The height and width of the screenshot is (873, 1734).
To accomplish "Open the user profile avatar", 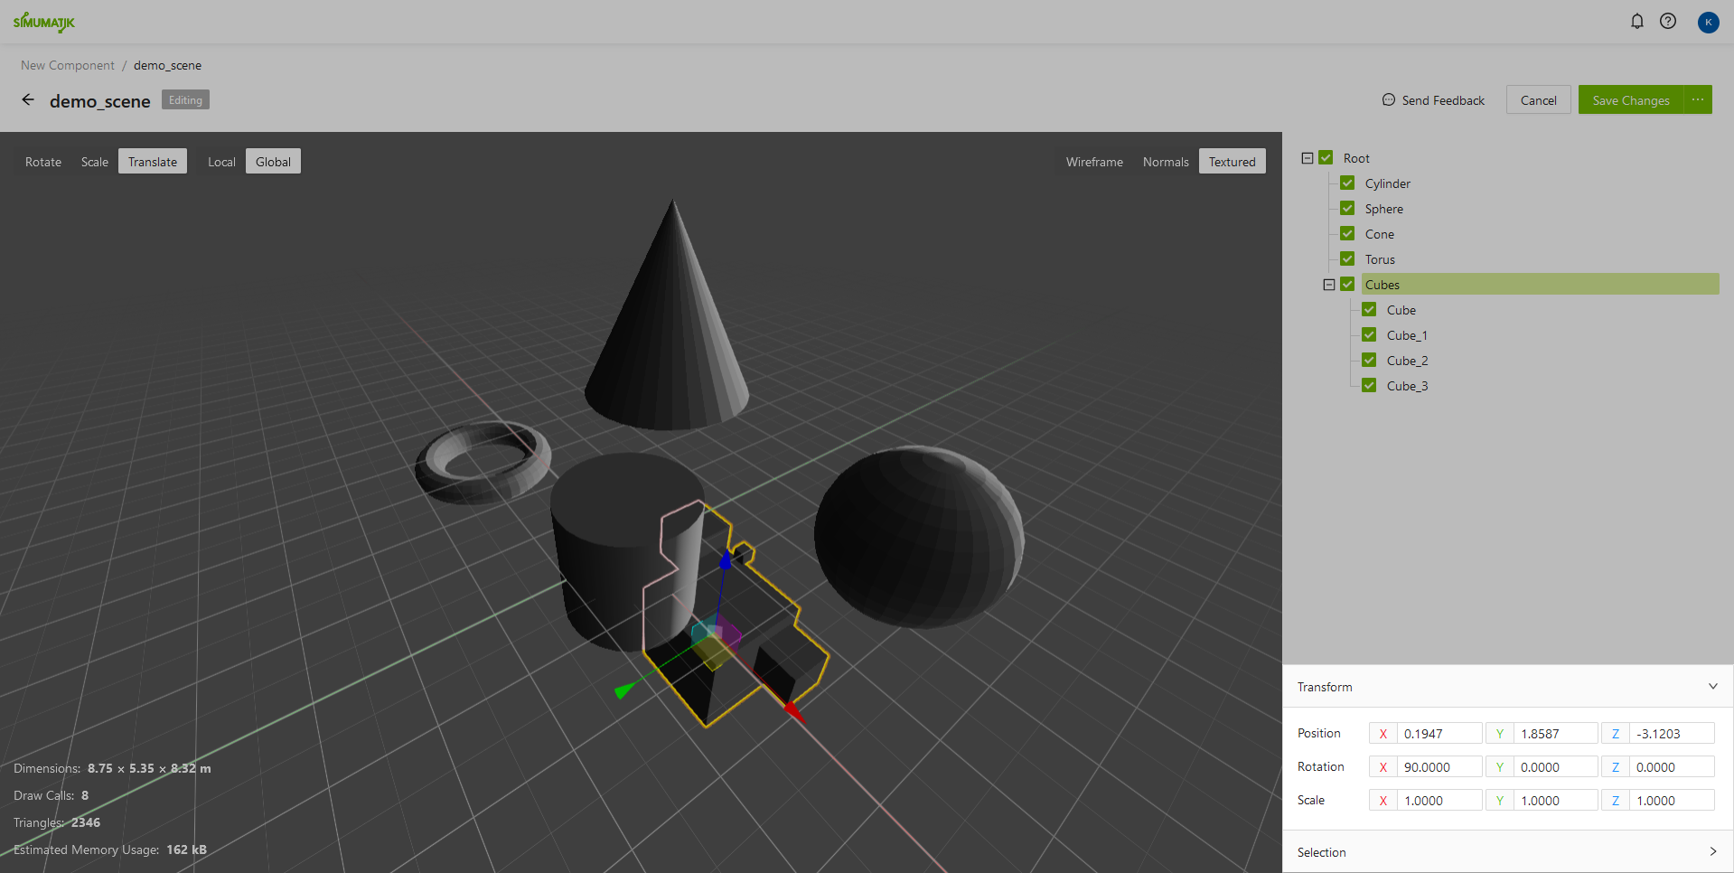I will 1708,22.
